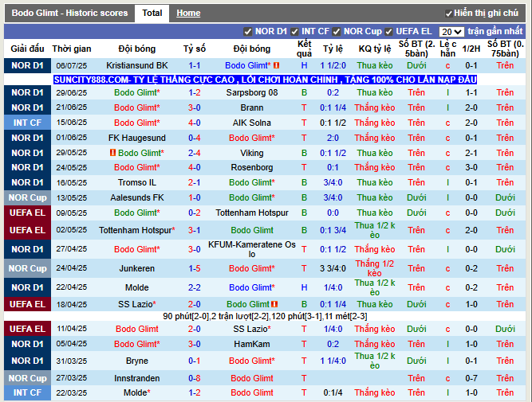Uncheck the NOR Cup filter checkbox
This screenshot has width=532, height=402.
[337, 32]
